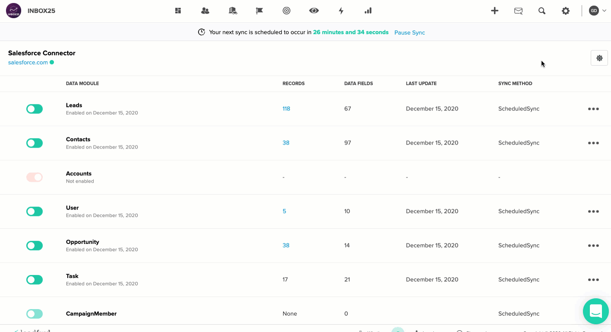Viewport: 611px width, 332px height.
Task: Open the Leads row more options
Action: pyautogui.click(x=593, y=109)
